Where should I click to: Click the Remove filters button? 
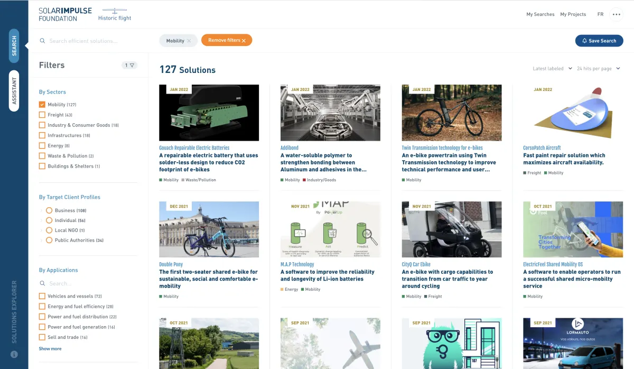coord(227,40)
